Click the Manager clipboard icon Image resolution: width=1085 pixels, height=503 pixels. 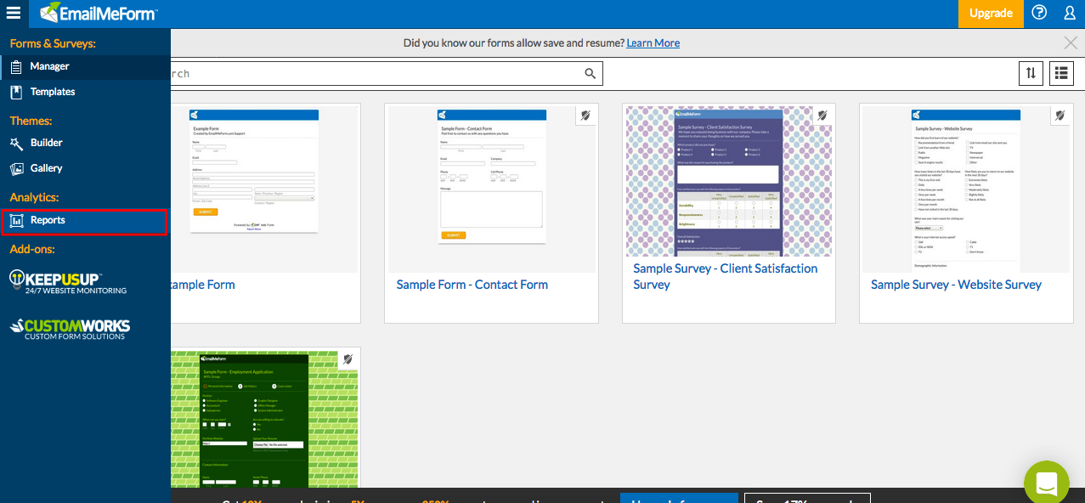pyautogui.click(x=16, y=66)
